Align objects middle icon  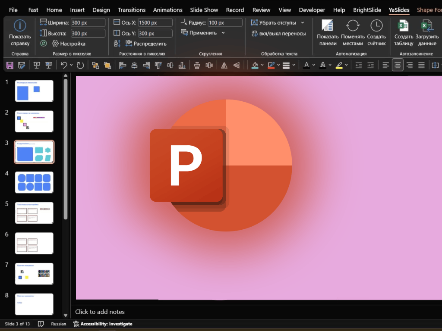tap(170, 66)
